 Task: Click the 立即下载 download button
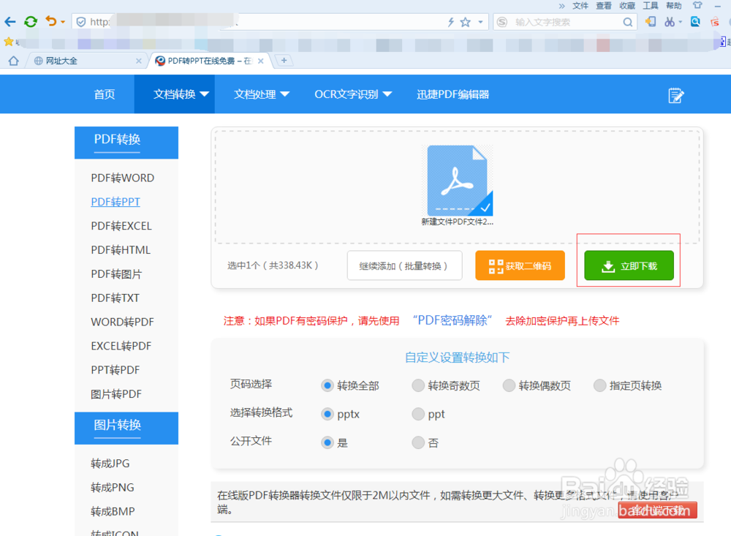(x=629, y=265)
